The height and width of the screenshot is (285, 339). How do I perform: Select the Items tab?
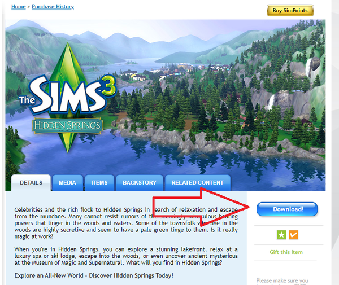(x=99, y=183)
